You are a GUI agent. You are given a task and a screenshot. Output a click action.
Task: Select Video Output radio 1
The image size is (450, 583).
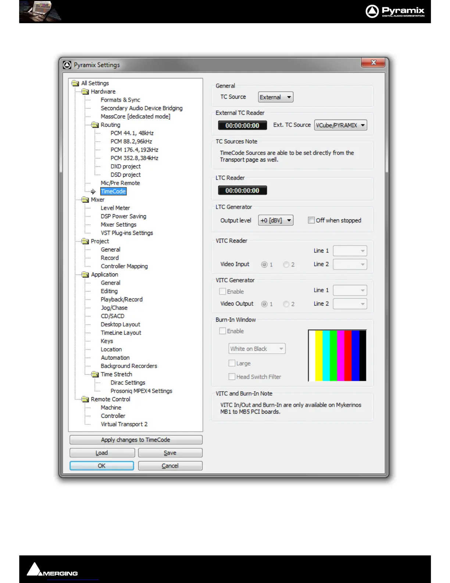pyautogui.click(x=264, y=304)
